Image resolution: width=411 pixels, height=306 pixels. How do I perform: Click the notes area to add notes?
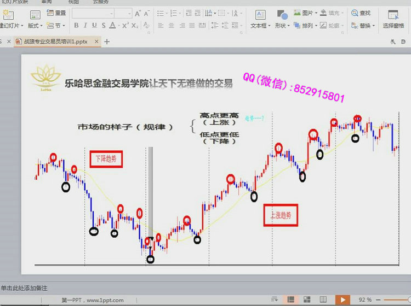[25, 288]
